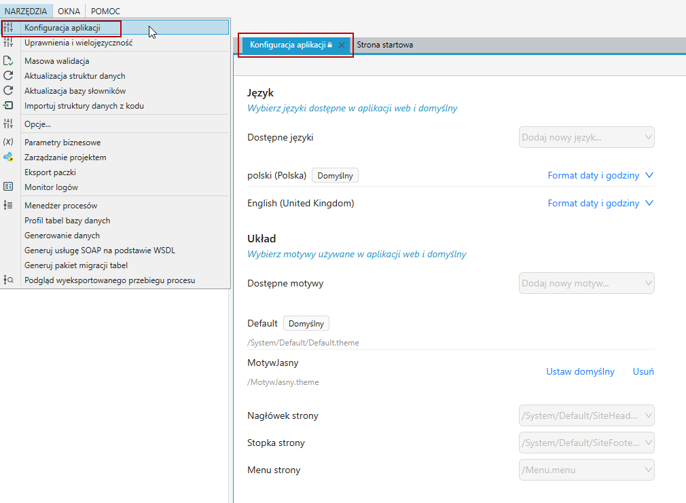Click Usuń to remove MotywJasny
Image resolution: width=686 pixels, height=503 pixels.
[x=643, y=371]
